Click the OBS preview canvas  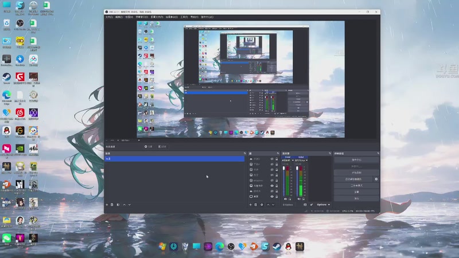(240, 79)
